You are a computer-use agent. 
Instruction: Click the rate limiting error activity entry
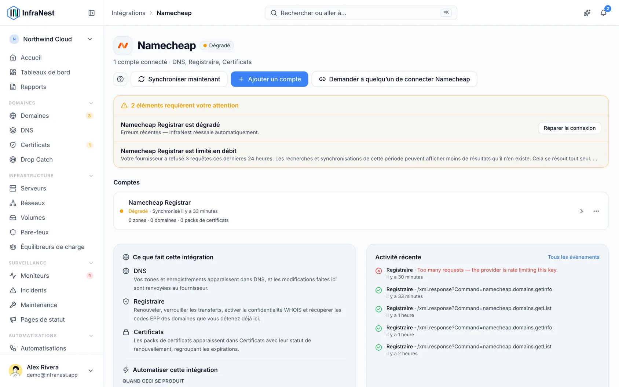[x=487, y=273]
